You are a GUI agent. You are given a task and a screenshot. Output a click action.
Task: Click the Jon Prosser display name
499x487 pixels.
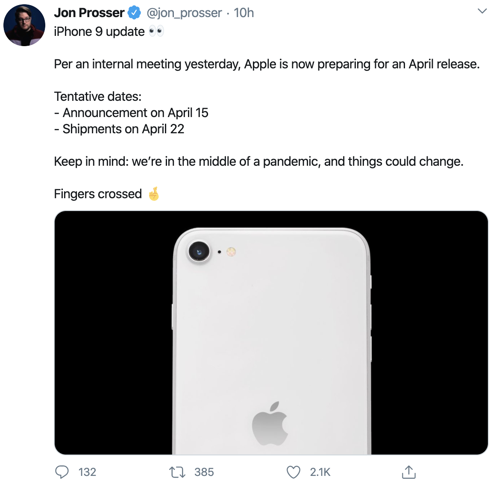tap(89, 13)
